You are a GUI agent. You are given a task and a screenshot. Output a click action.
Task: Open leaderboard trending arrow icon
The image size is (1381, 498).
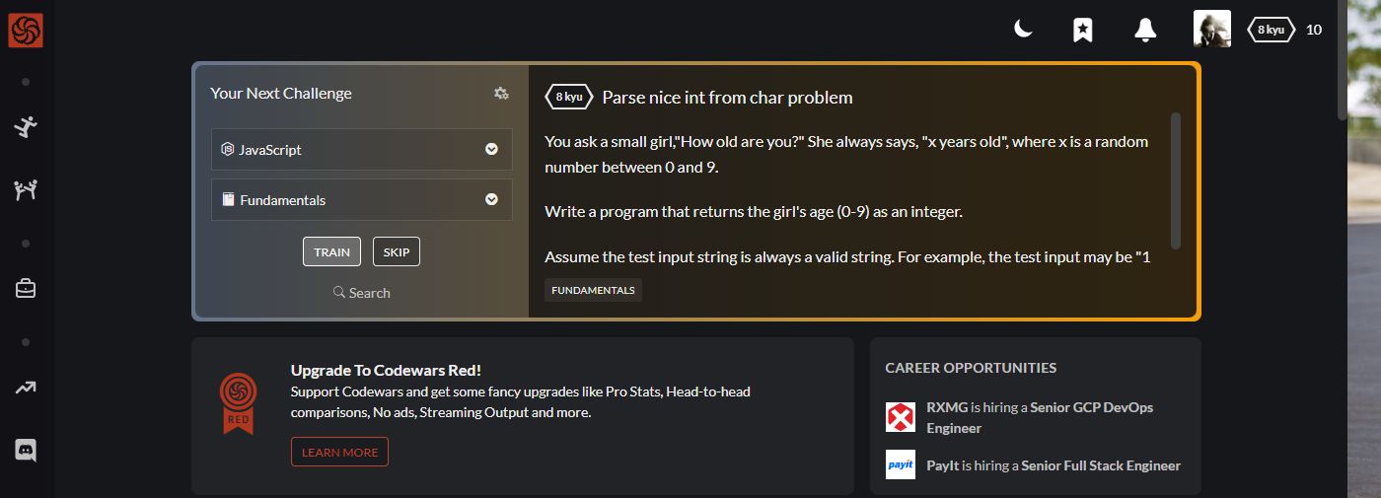pyautogui.click(x=26, y=388)
